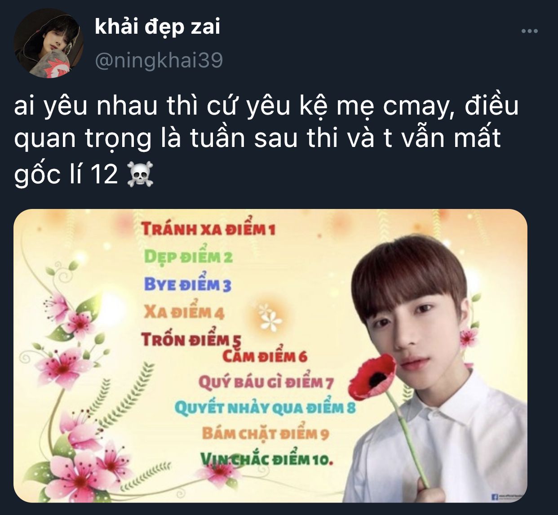Click the skull emoji in the tweet
Screen dimensions: 558x515
pyautogui.click(x=140, y=174)
